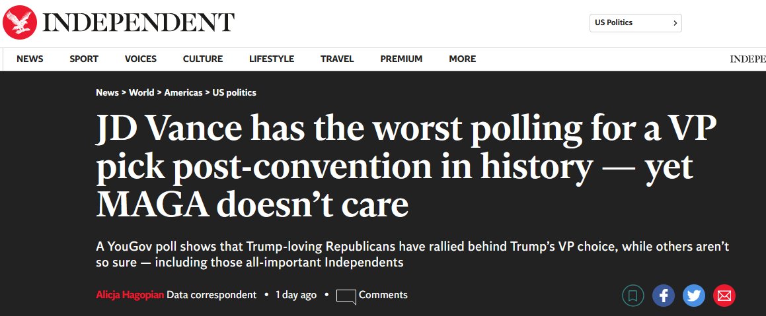Open the Comments speech bubble icon
Image resolution: width=766 pixels, height=316 pixels.
pos(346,296)
